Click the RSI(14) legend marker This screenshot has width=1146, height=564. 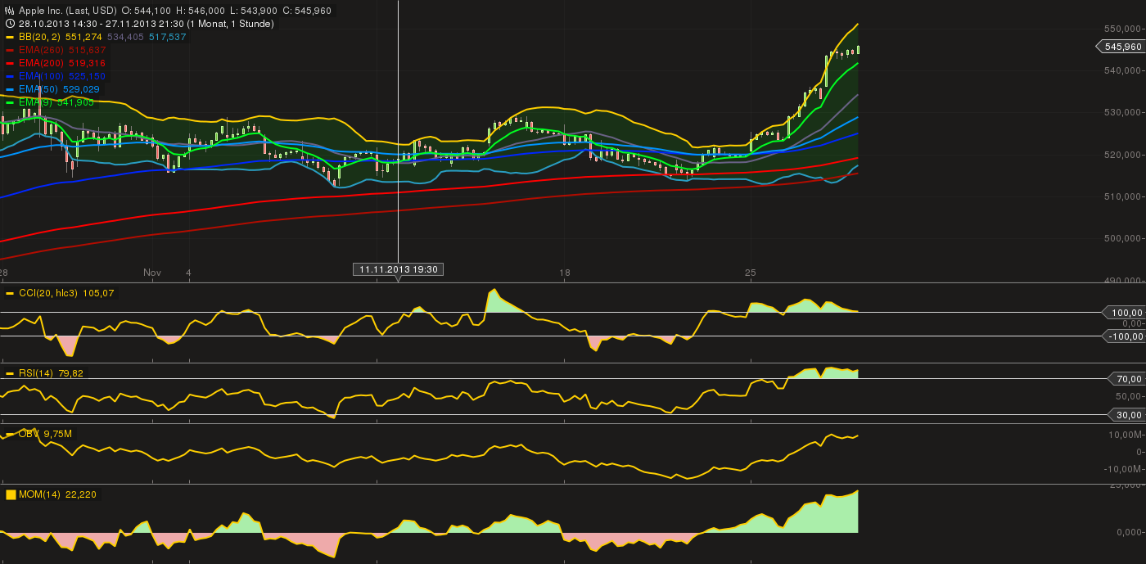click(x=9, y=372)
